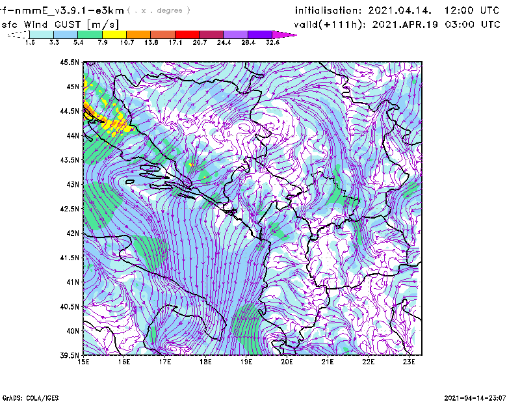This screenshot has width=520, height=402.
Task: Click the crimson legend swatch
Action: (212, 34)
